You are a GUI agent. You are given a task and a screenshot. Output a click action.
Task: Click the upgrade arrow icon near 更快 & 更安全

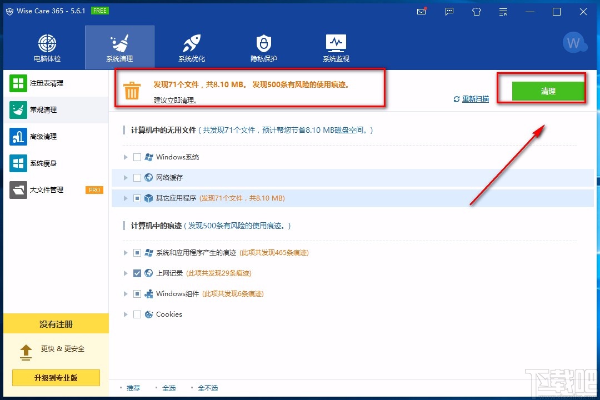[26, 353]
